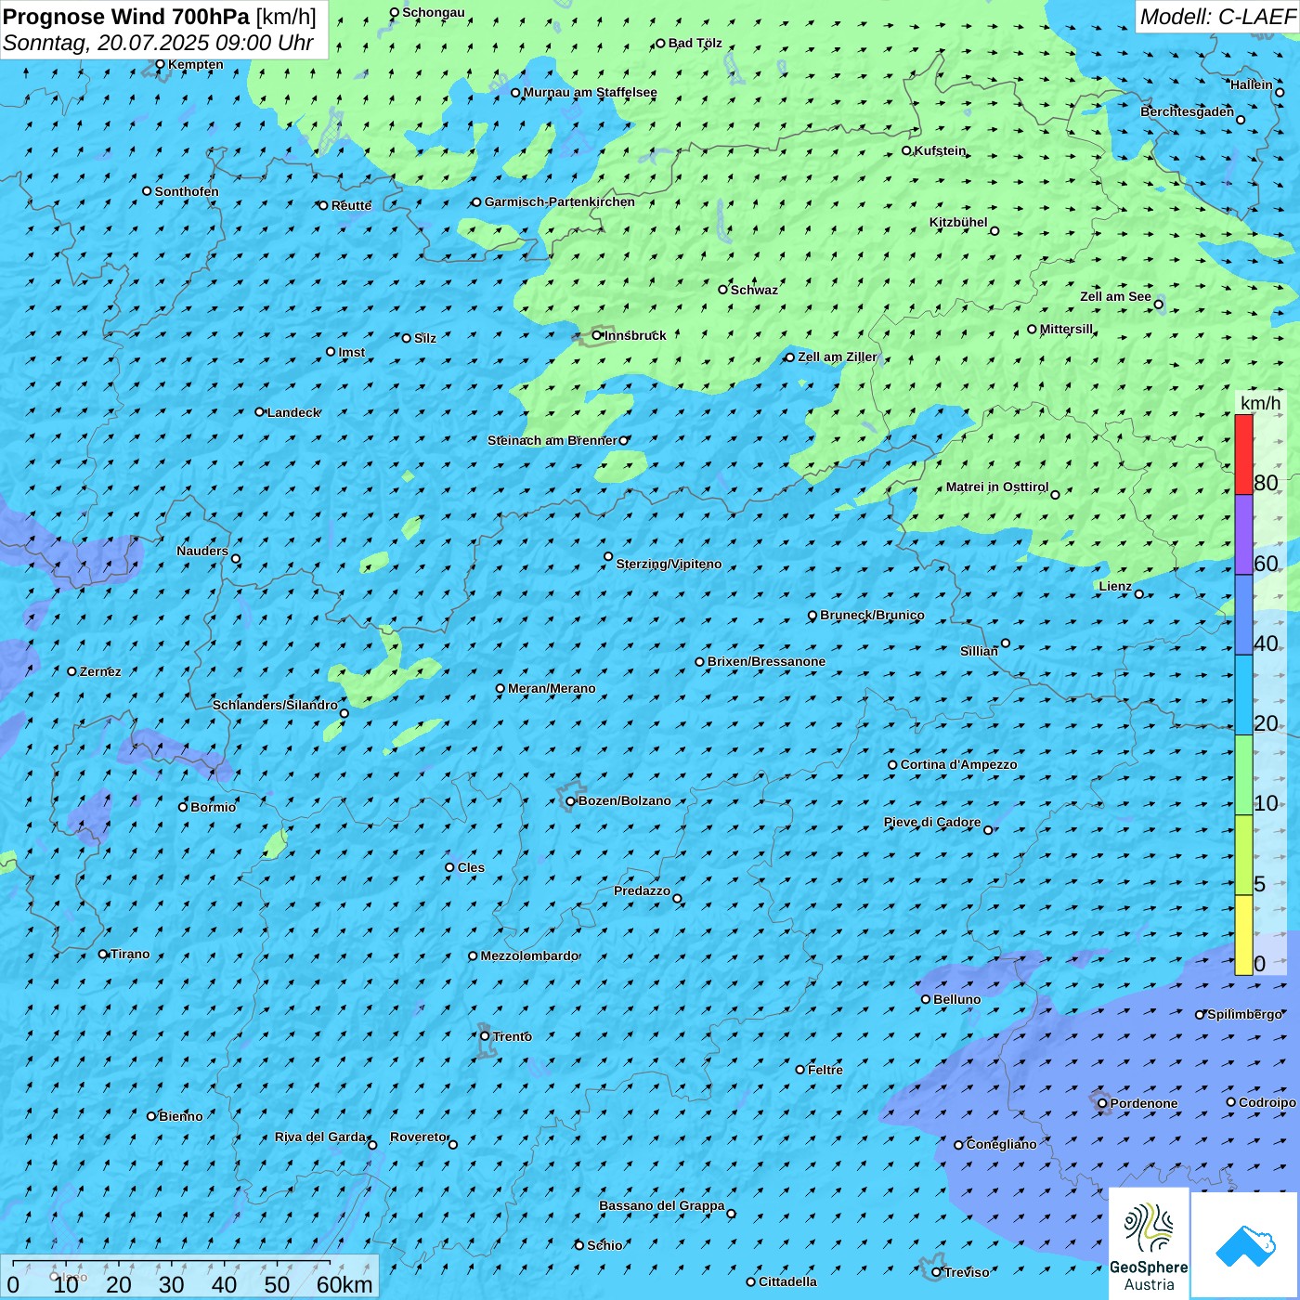
Task: Click the Modell: C-LAEF label
Action: coord(1216,17)
